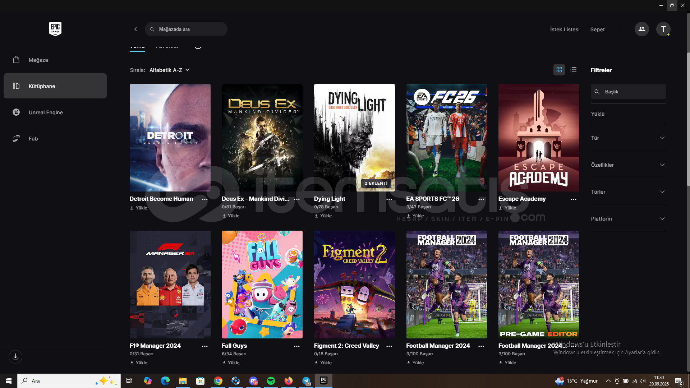
Task: Open options menu for Escape Academy
Action: 574,199
